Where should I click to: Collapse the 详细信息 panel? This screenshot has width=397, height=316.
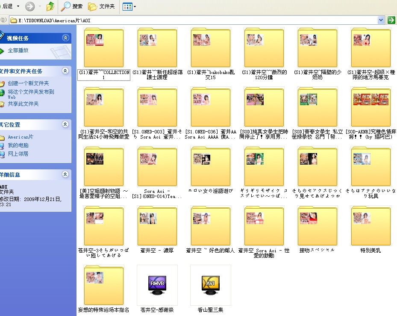click(x=65, y=174)
